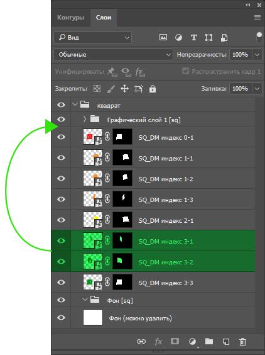Filter layers by type T icon

tap(193, 37)
